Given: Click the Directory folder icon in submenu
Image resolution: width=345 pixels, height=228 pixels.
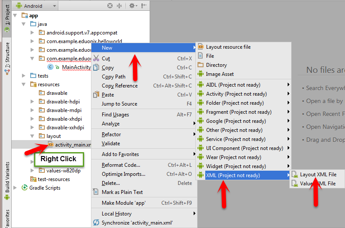Looking at the screenshot, I should pos(201,65).
